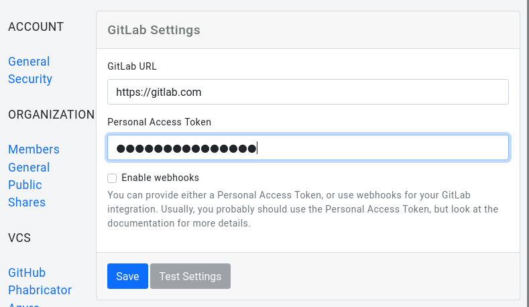Open the General link under ORGANIZATION

point(29,168)
